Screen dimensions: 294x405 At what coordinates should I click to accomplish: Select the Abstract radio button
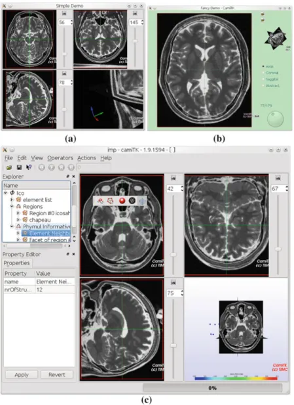pos(263,85)
